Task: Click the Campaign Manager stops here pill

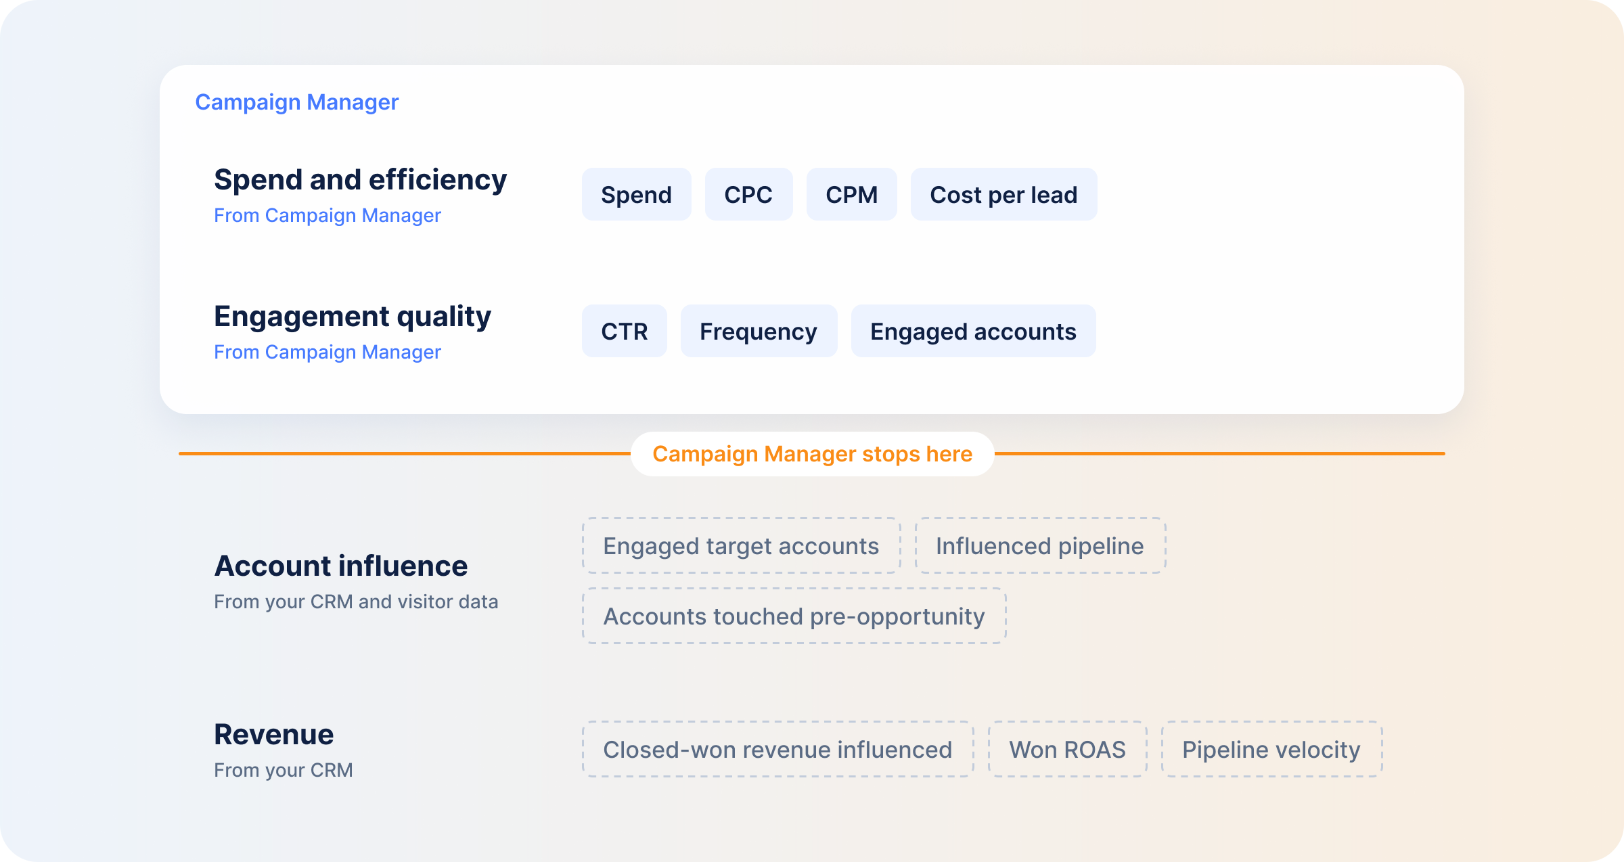Action: point(812,454)
